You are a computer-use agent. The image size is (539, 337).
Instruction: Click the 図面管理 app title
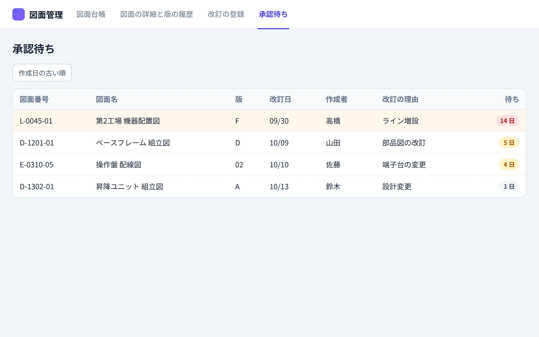point(46,15)
